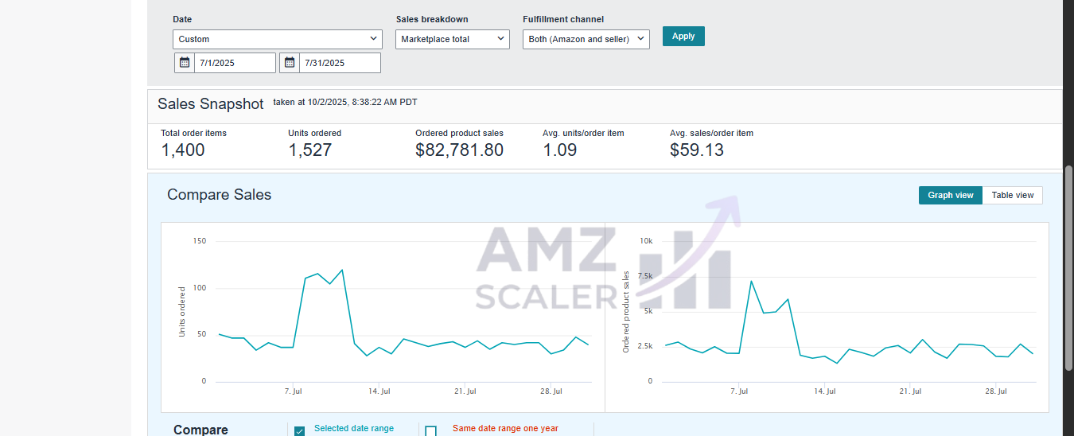The image size is (1074, 436).
Task: Click the Sales Snapshot heading
Action: tap(211, 104)
